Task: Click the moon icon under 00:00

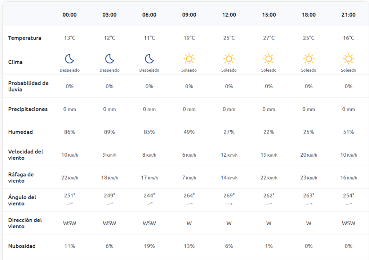Action: (70, 59)
